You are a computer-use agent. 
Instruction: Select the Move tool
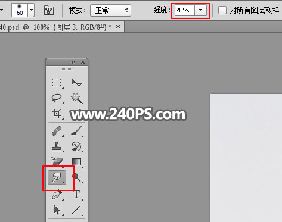point(76,83)
